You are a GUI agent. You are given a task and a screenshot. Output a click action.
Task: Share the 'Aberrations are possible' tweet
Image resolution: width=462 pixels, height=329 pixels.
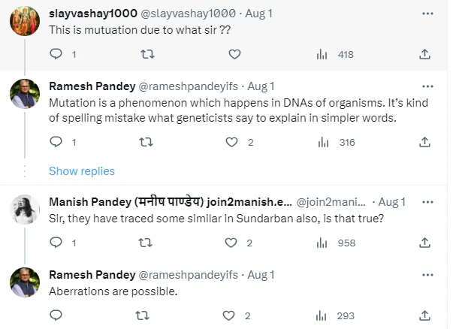tap(424, 315)
